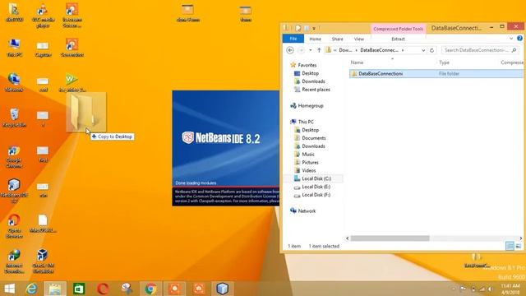Click New folder icon in Quick Access Toolbar
The height and width of the screenshot is (296, 526).
pos(306,28)
